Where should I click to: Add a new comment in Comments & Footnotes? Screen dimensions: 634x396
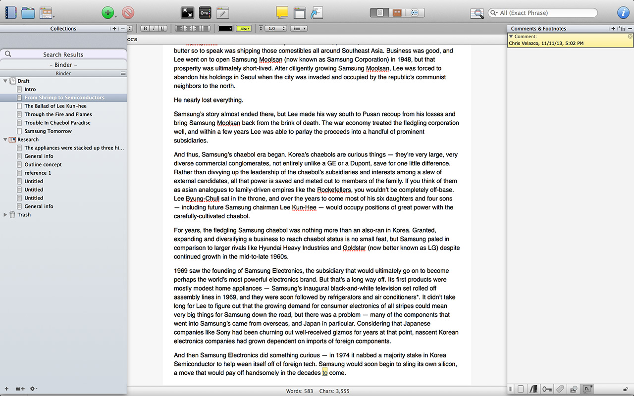point(613,29)
